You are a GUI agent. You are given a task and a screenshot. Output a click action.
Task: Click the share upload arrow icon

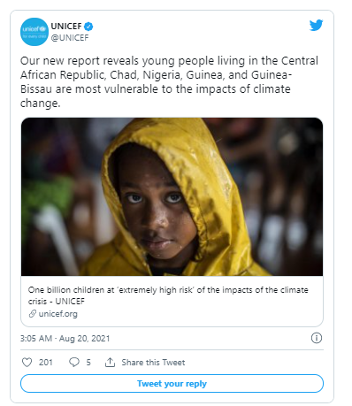tap(110, 362)
